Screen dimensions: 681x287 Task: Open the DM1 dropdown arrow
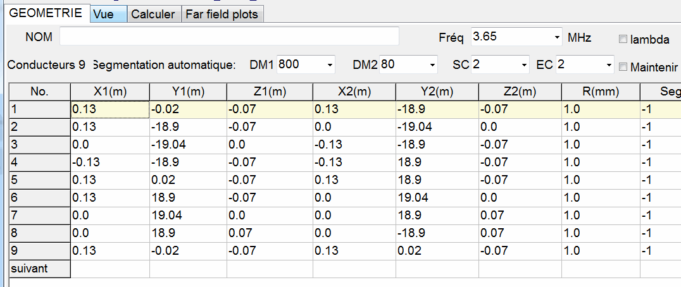[330, 65]
